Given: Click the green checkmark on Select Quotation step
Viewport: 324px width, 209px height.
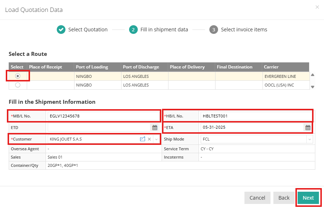Looking at the screenshot, I should pos(61,30).
